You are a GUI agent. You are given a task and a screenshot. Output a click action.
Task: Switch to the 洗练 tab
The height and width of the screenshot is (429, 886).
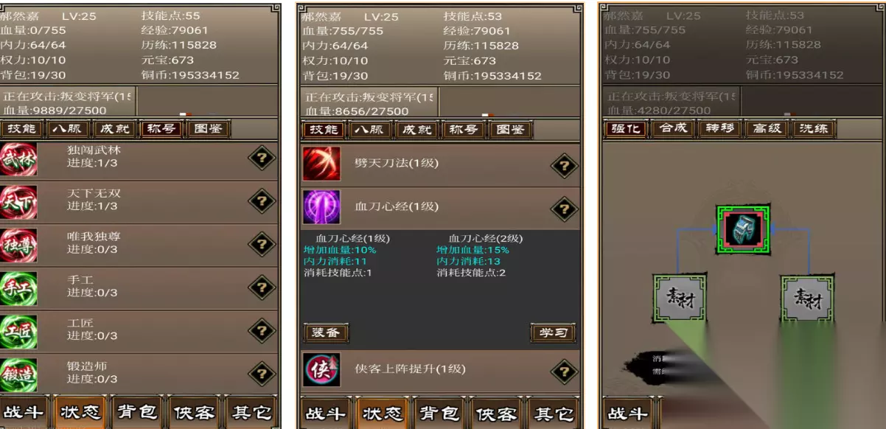(x=813, y=128)
